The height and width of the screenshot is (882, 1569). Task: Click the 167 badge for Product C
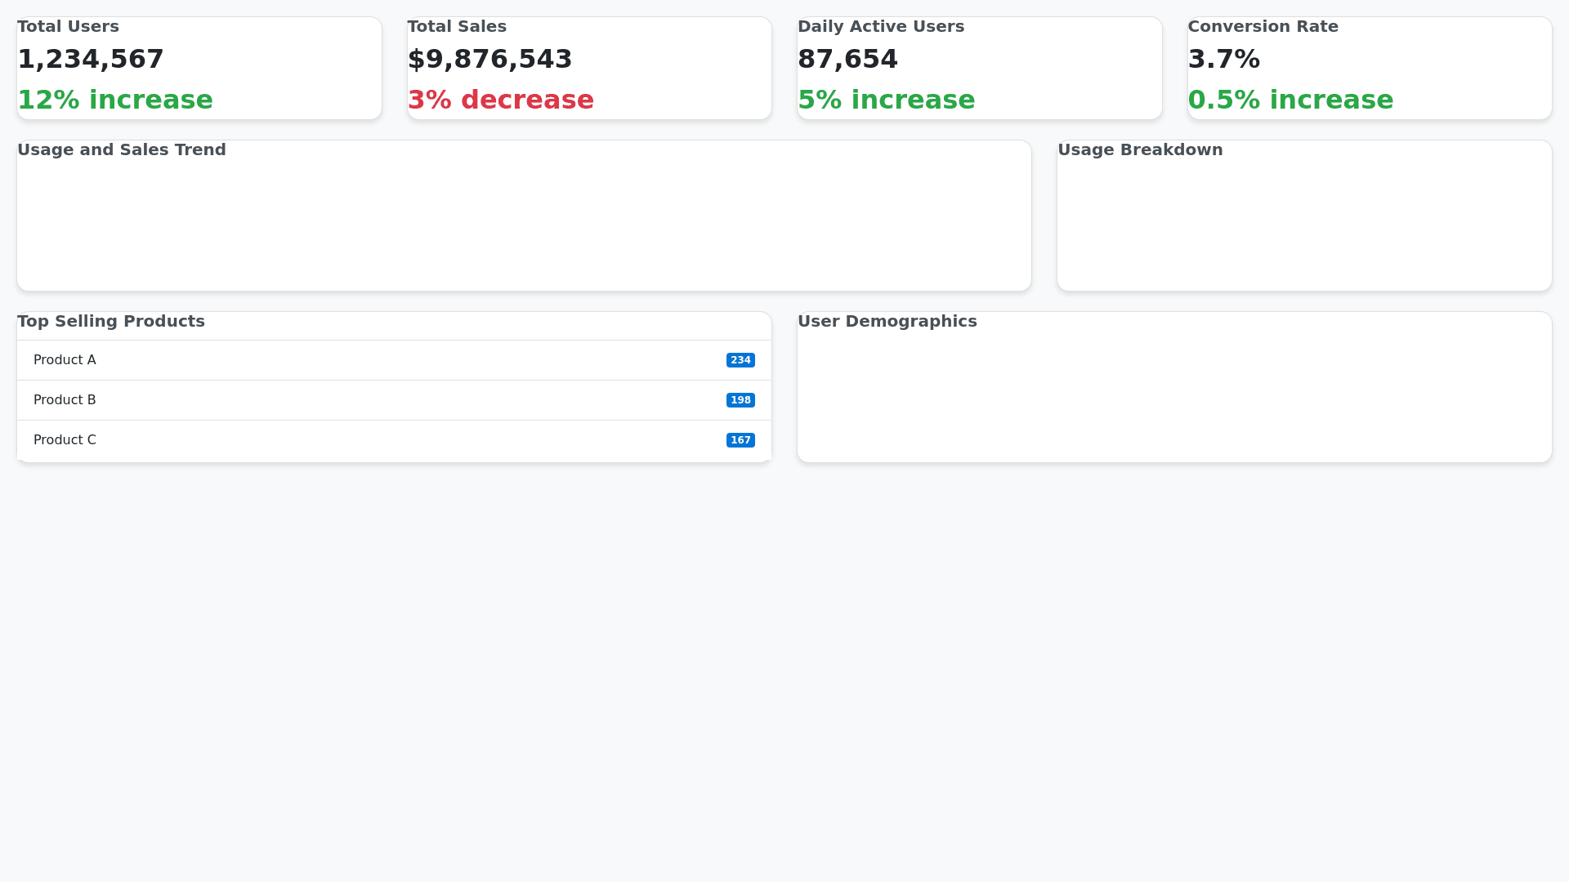[740, 440]
